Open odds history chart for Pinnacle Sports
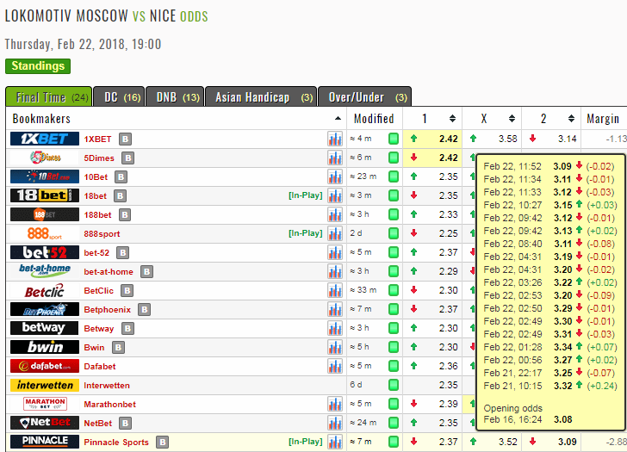The image size is (627, 452). [335, 442]
